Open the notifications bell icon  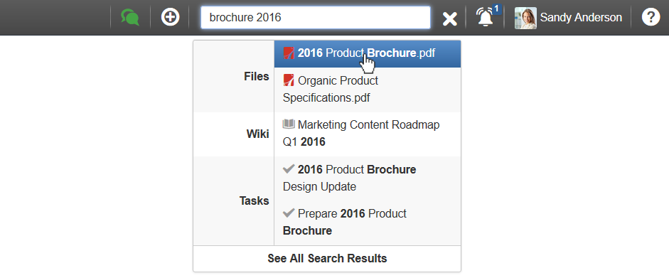(x=485, y=18)
